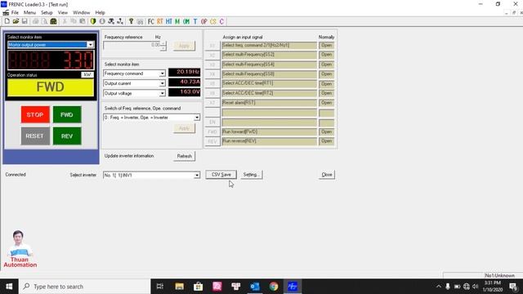Image resolution: width=523 pixels, height=294 pixels.
Task: Click the 'Select multi-Frequency[SS2]' signal field
Action: tap(269, 55)
